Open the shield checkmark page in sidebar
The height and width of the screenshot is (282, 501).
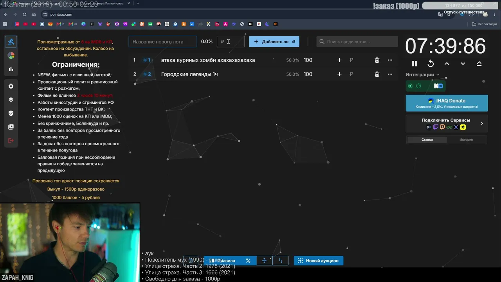click(x=11, y=113)
